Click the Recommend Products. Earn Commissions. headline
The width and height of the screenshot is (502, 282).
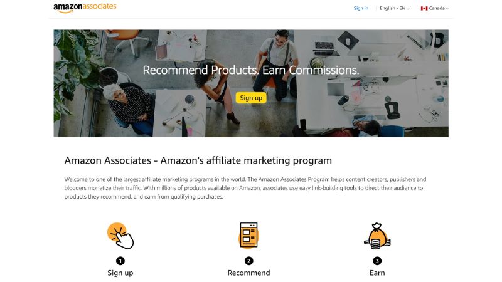(x=251, y=70)
